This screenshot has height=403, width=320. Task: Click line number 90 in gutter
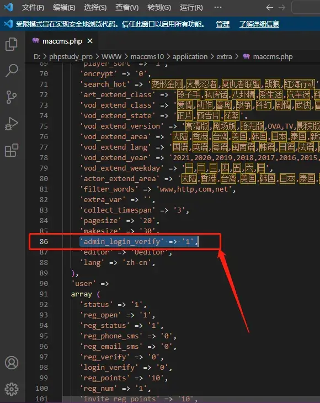(x=44, y=284)
